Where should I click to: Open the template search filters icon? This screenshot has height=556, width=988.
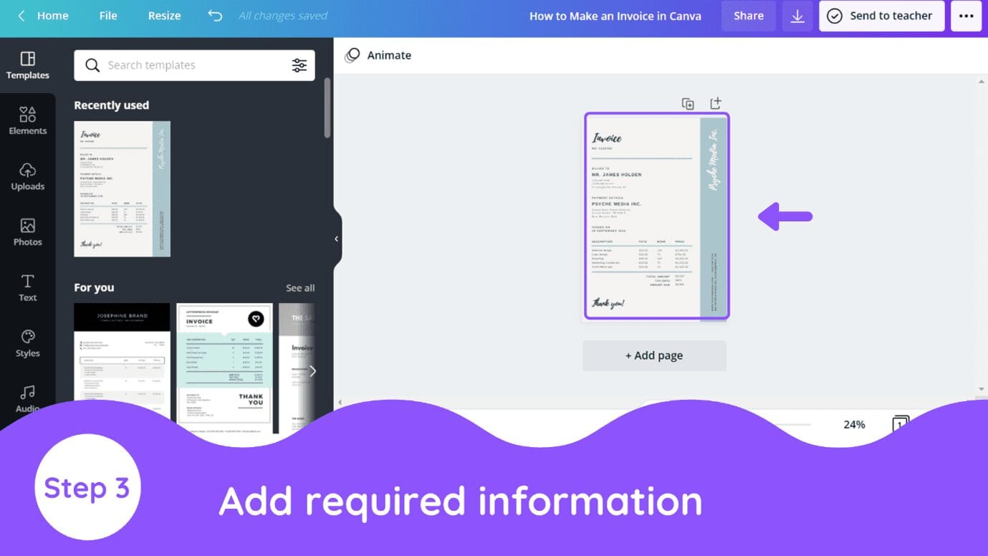click(x=299, y=65)
